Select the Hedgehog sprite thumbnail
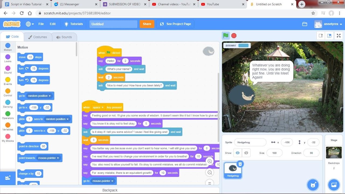The width and height of the screenshot is (345, 194). click(x=233, y=170)
